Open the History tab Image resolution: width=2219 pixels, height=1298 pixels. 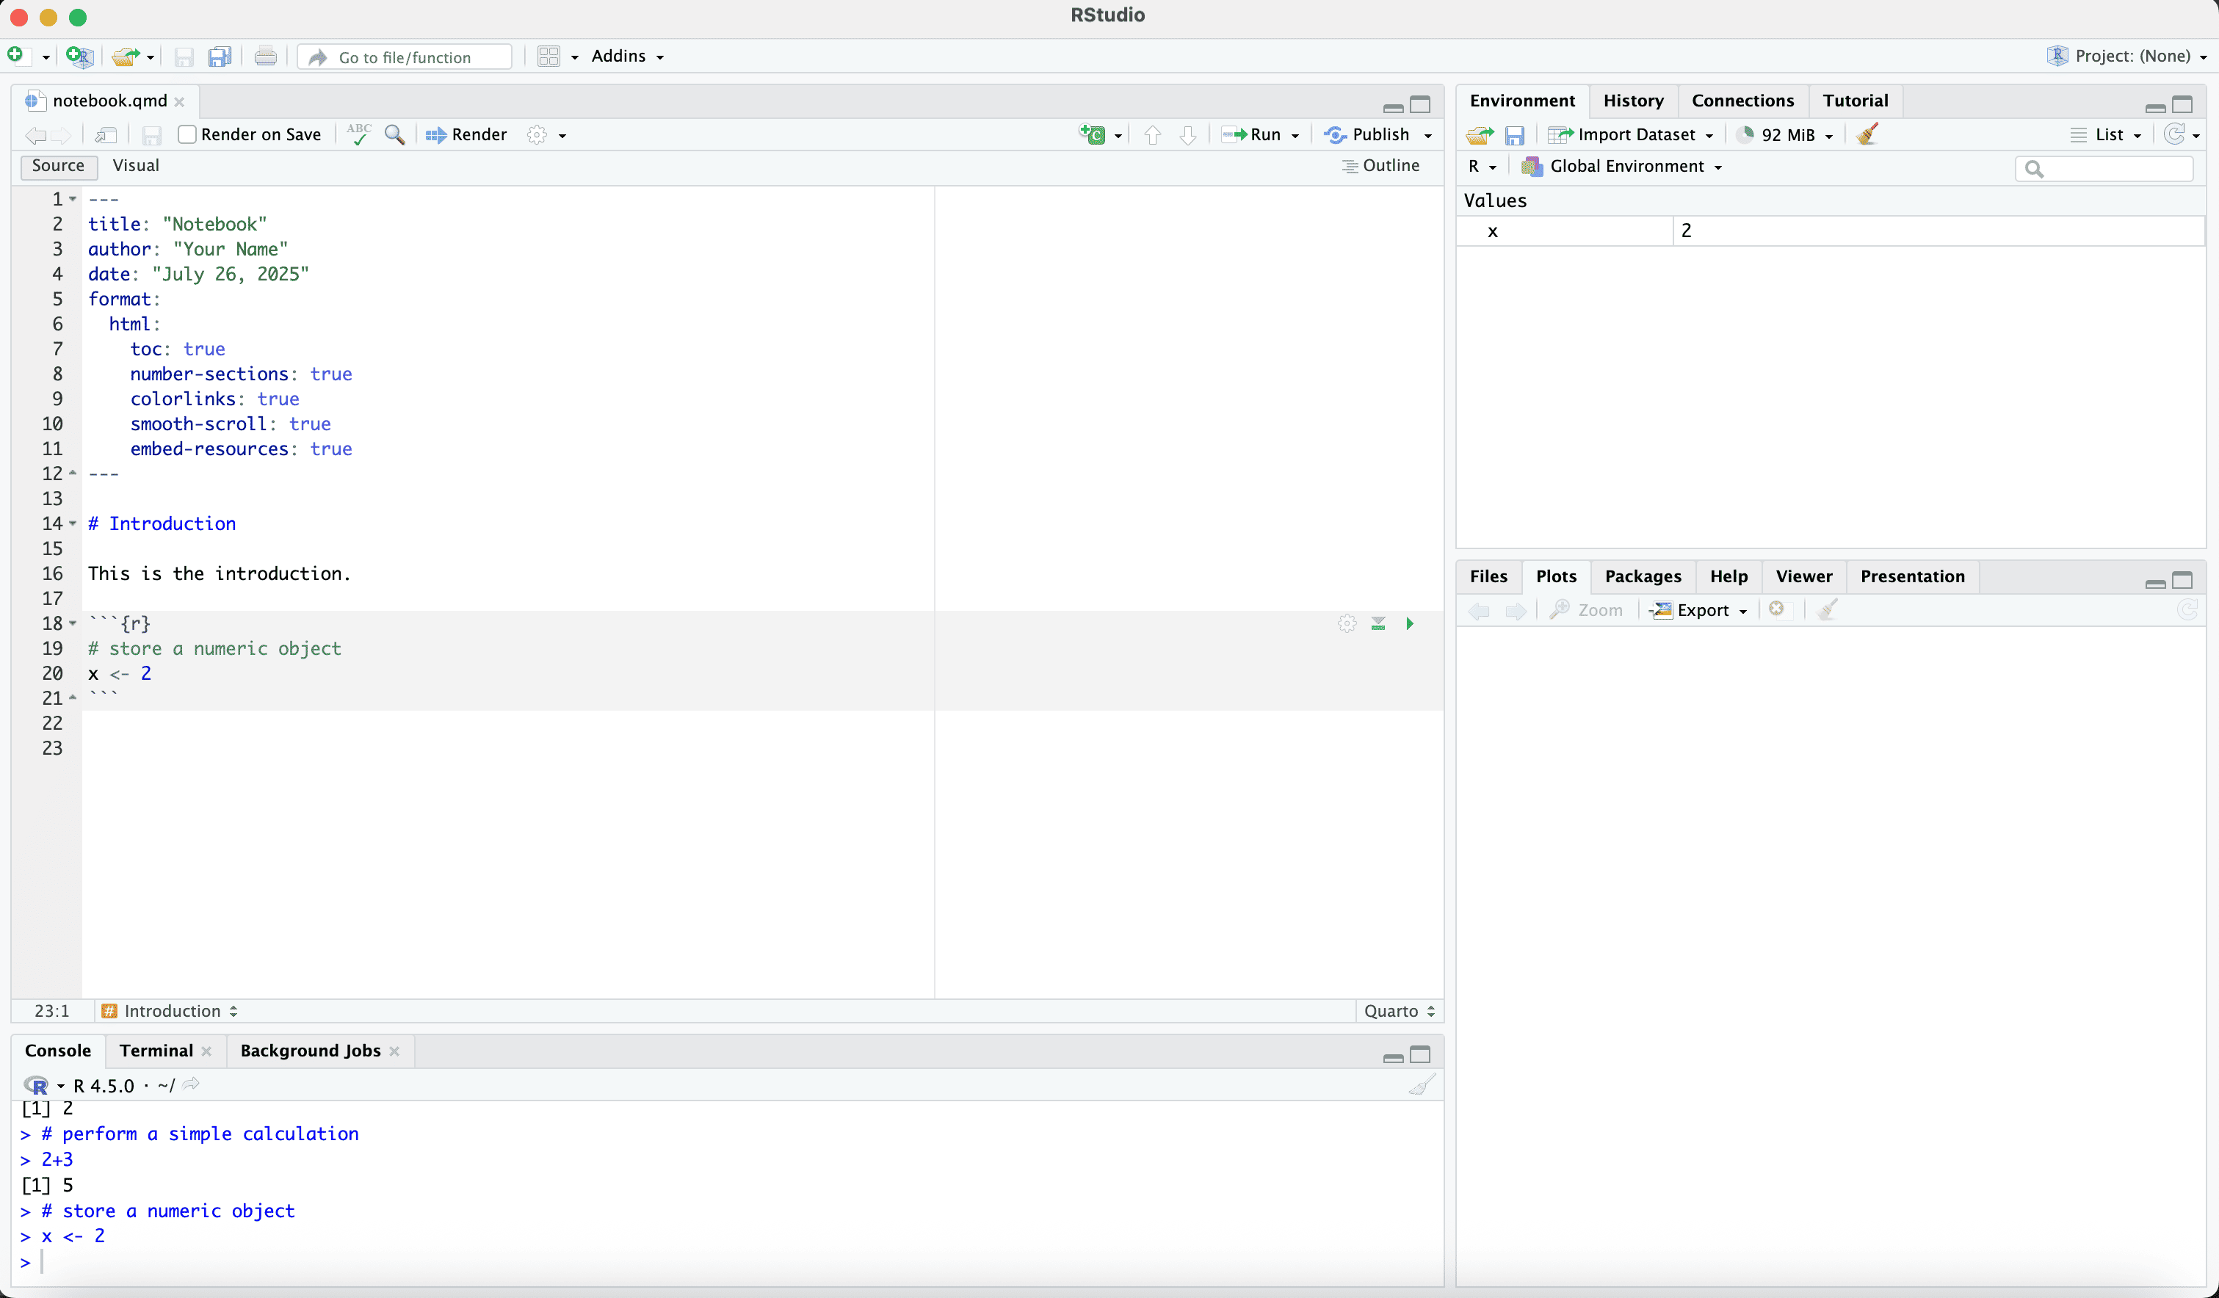point(1632,101)
